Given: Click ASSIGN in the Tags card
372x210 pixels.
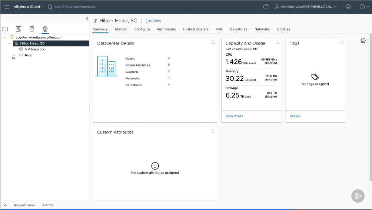Looking at the screenshot, I should tap(295, 116).
